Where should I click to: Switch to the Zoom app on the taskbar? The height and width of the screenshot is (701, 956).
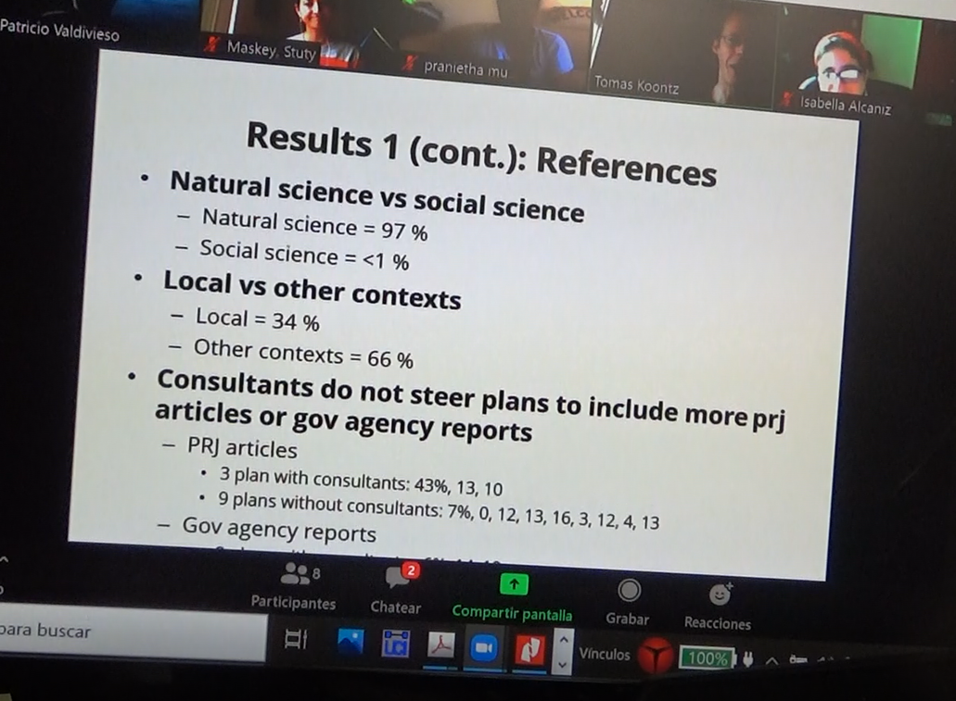(x=484, y=647)
